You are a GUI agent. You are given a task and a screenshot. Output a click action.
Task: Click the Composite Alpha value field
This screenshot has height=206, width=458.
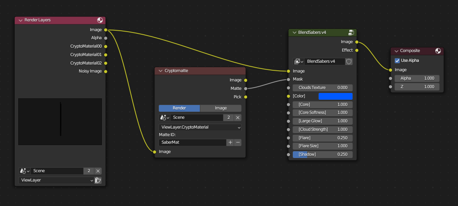pos(417,78)
